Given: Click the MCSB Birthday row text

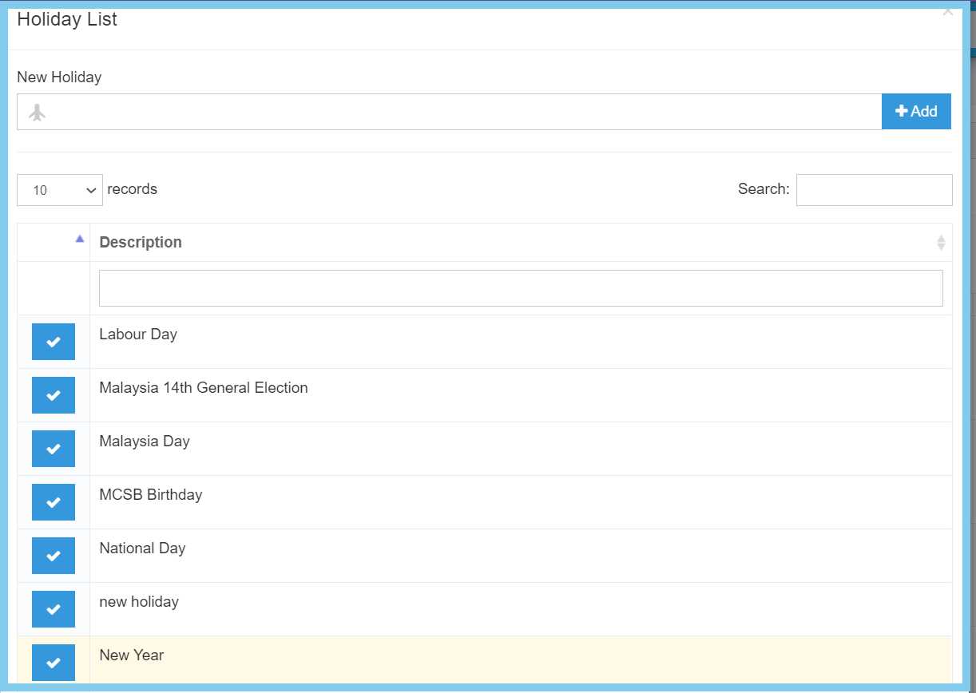Looking at the screenshot, I should (151, 495).
